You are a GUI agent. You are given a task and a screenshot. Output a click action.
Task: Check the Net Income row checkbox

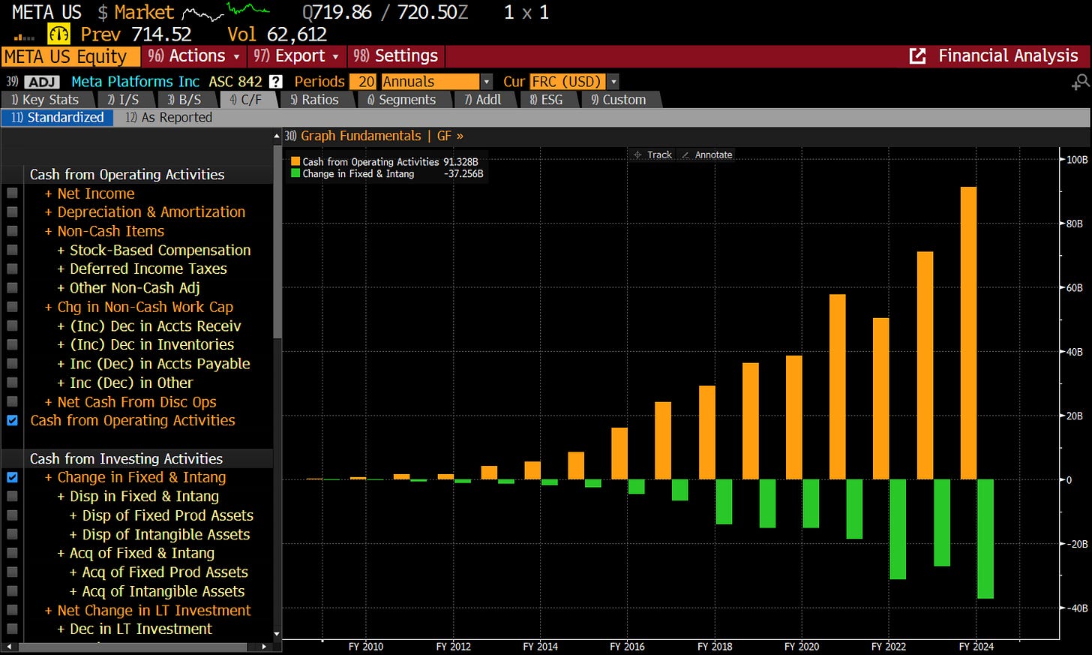point(12,194)
